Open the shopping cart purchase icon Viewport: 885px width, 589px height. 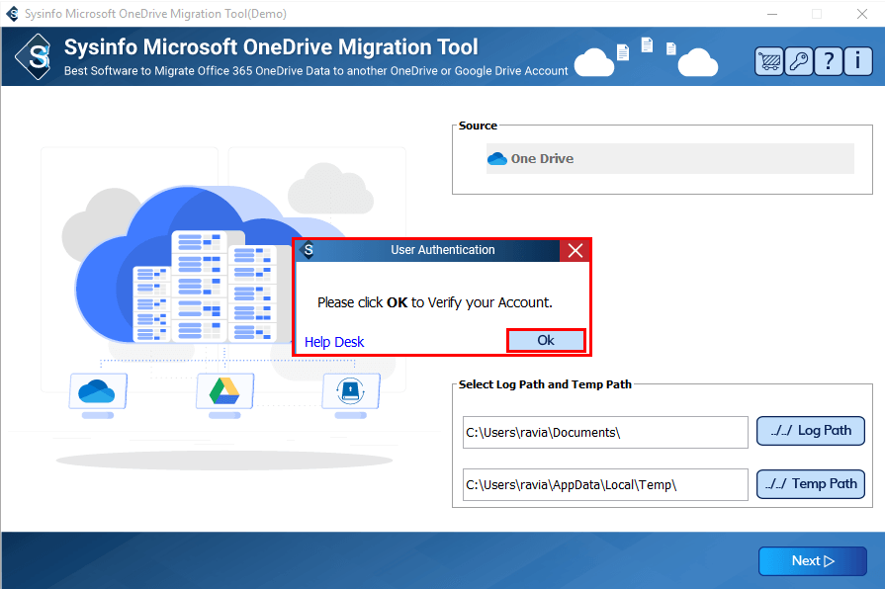click(768, 61)
